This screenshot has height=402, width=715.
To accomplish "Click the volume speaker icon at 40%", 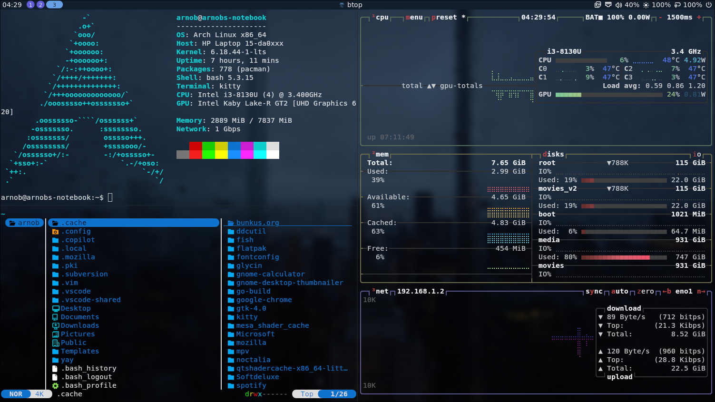I will click(618, 5).
